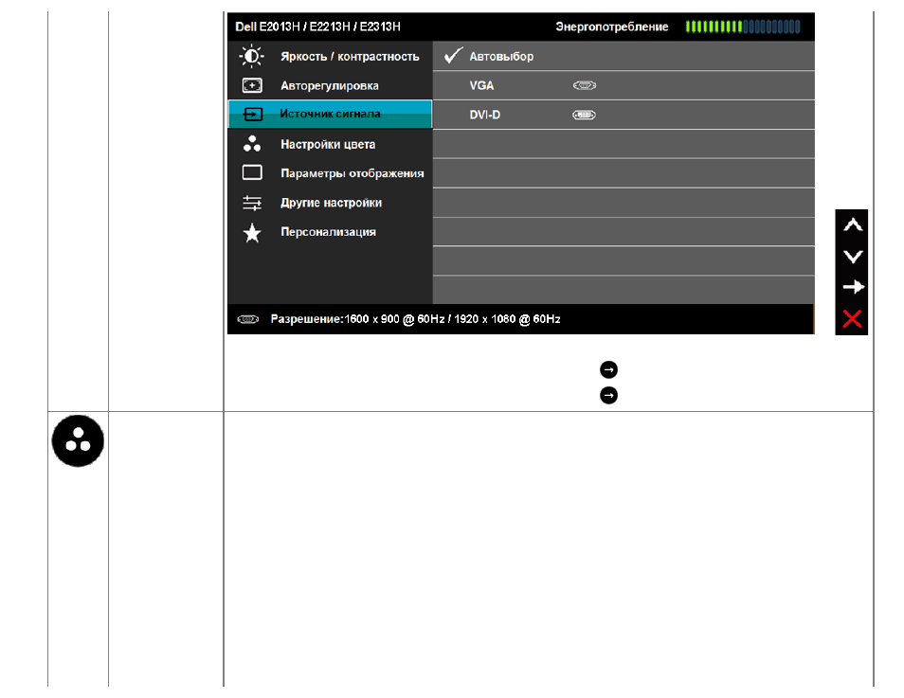Viewport: 904px width, 698px height.
Task: Click the Энергопотребление energy meter bar
Action: coord(743,27)
